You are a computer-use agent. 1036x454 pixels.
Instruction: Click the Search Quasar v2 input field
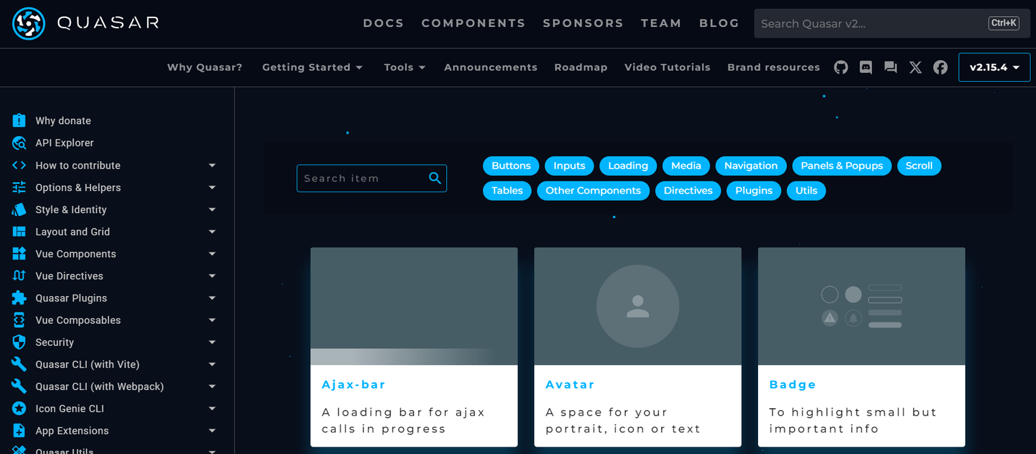pyautogui.click(x=877, y=23)
